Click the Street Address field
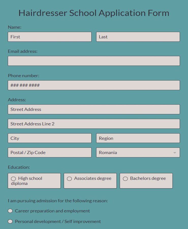188x229 pixels. click(94, 109)
